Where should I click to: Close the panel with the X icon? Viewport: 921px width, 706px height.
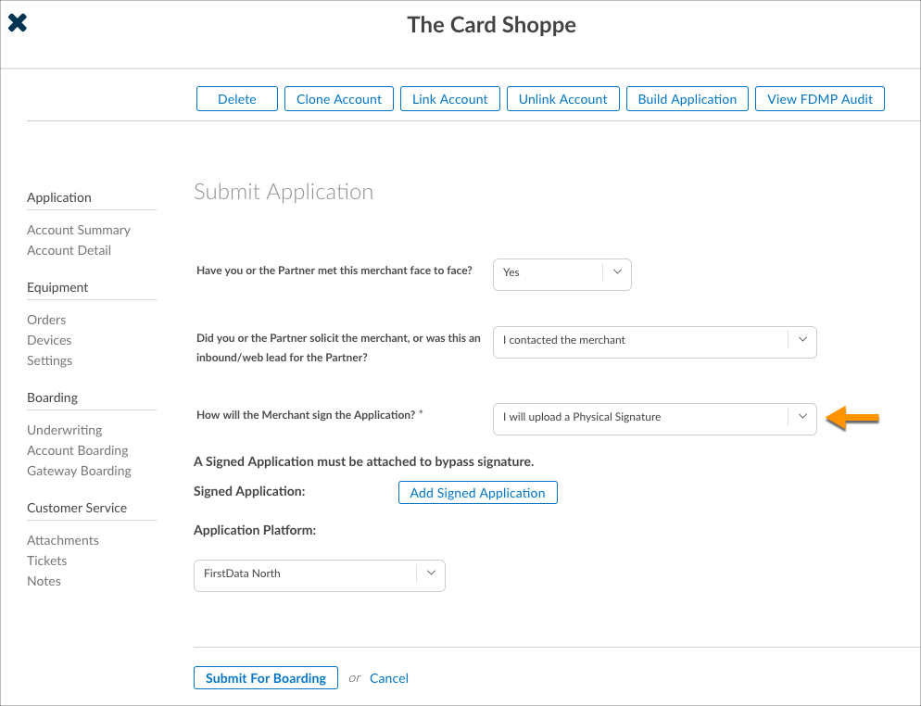18,23
